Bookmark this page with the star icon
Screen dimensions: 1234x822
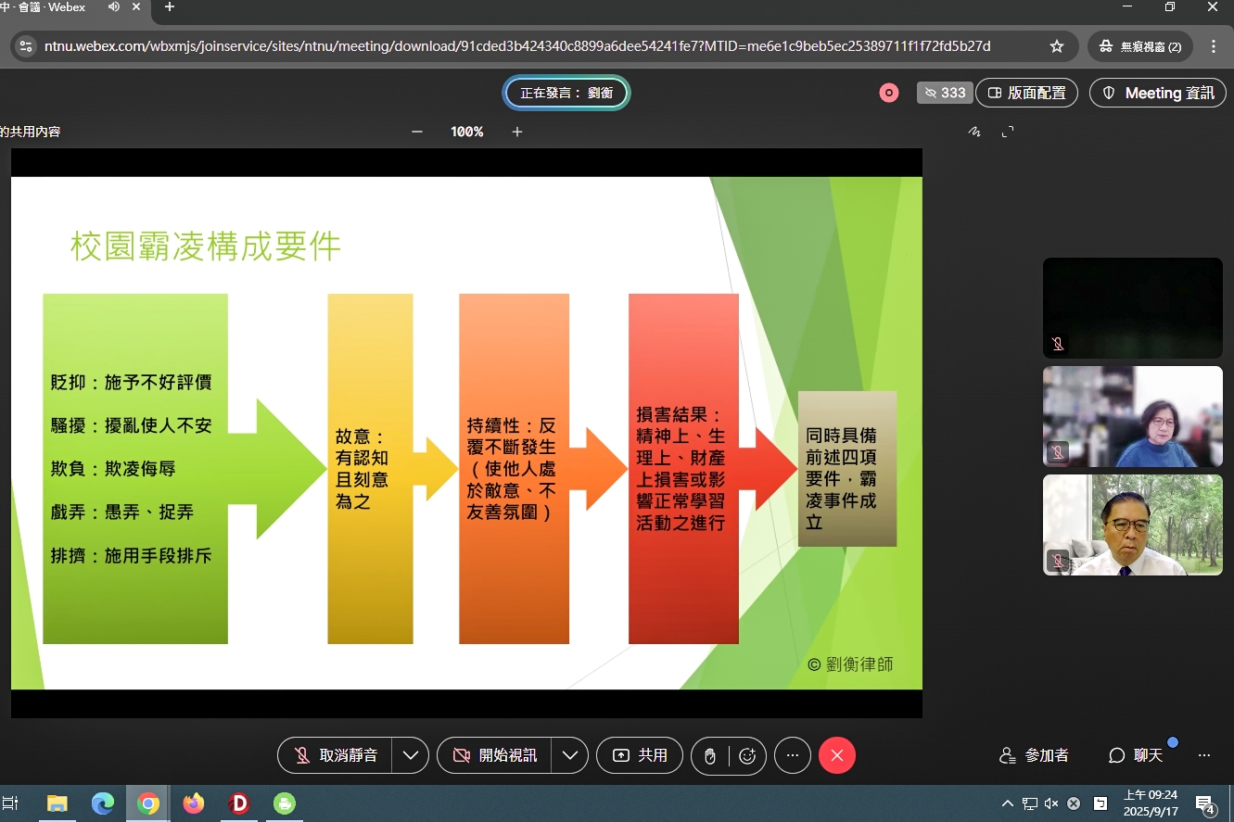1056,45
